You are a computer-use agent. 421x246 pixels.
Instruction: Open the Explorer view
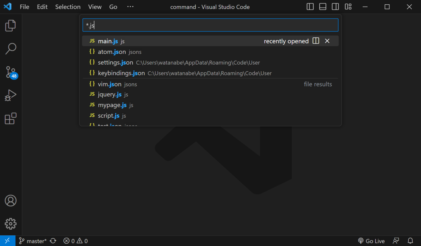pyautogui.click(x=10, y=25)
